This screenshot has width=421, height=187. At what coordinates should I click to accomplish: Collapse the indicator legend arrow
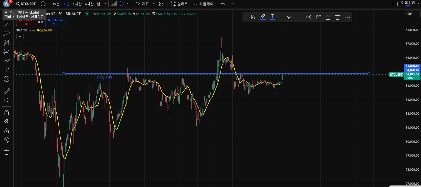click(x=20, y=36)
